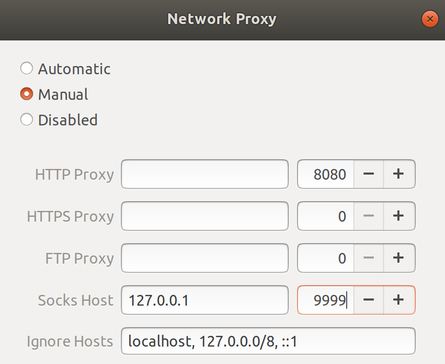Click the HTTP Proxy port field showing 8080
Image resolution: width=445 pixels, height=364 pixels.
click(x=326, y=174)
